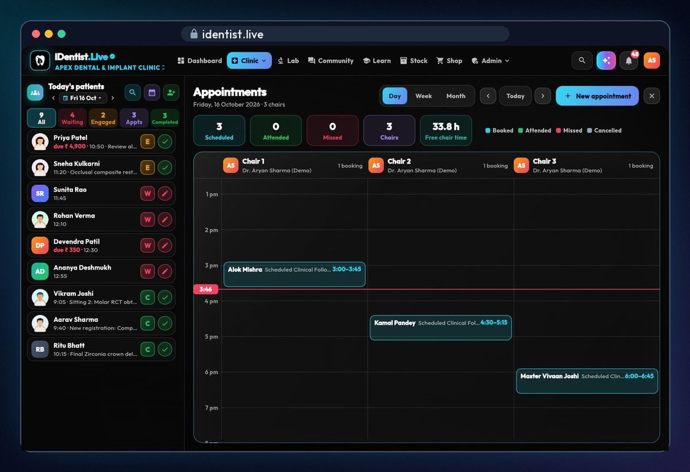Click Priya Patel's E status badge
The width and height of the screenshot is (690, 472).
[x=147, y=142]
